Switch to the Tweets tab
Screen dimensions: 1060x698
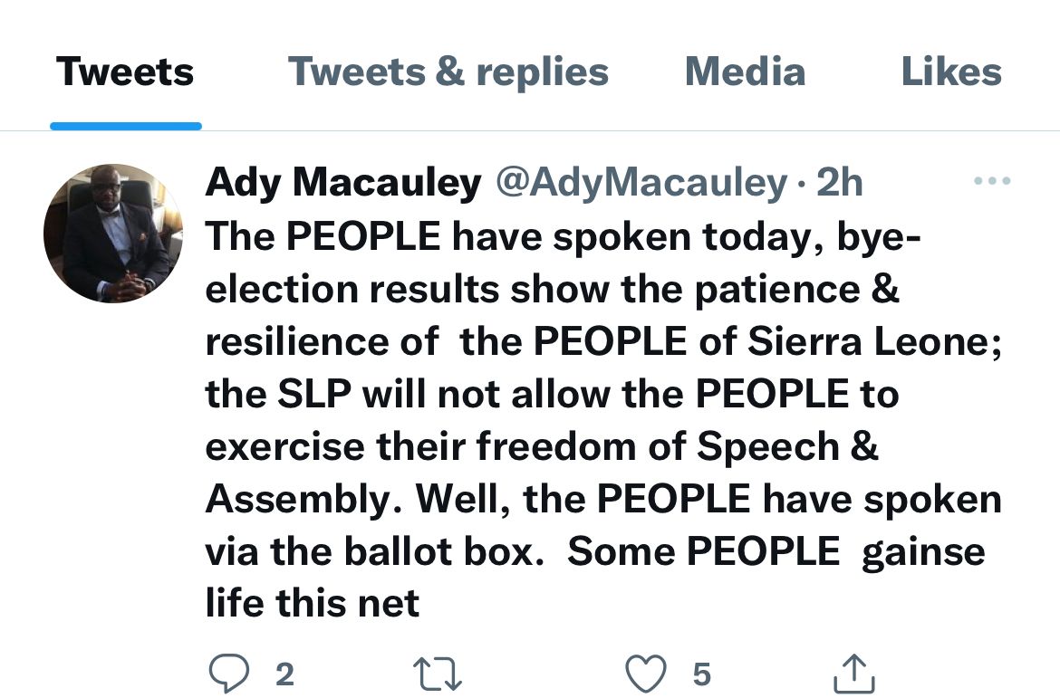pos(125,72)
